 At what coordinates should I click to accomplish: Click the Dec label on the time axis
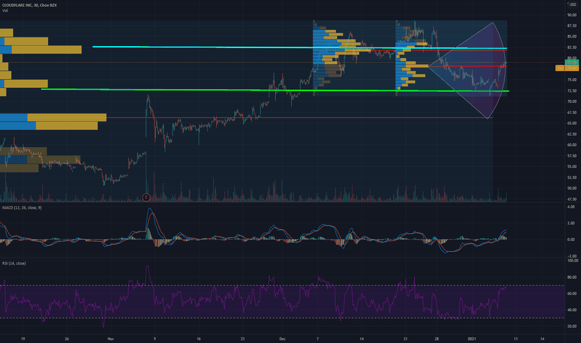(x=282, y=339)
